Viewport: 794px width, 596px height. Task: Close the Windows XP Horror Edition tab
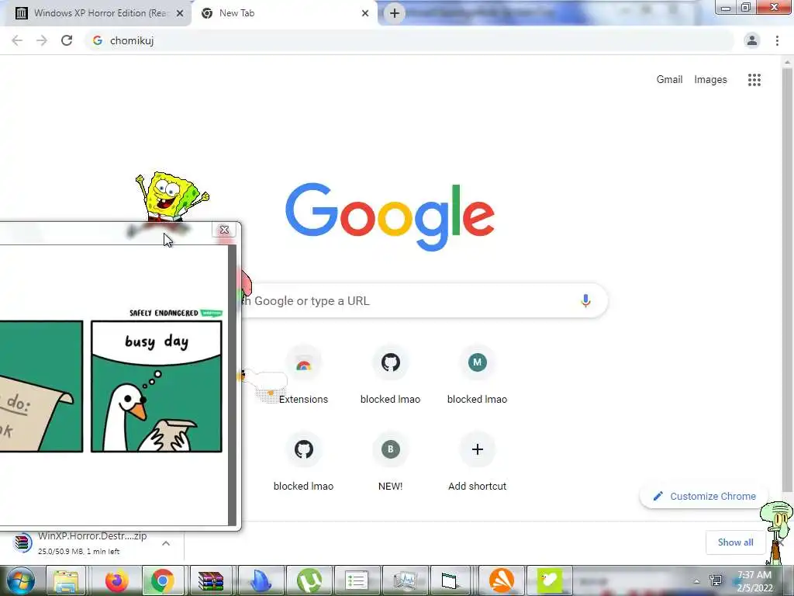180,13
